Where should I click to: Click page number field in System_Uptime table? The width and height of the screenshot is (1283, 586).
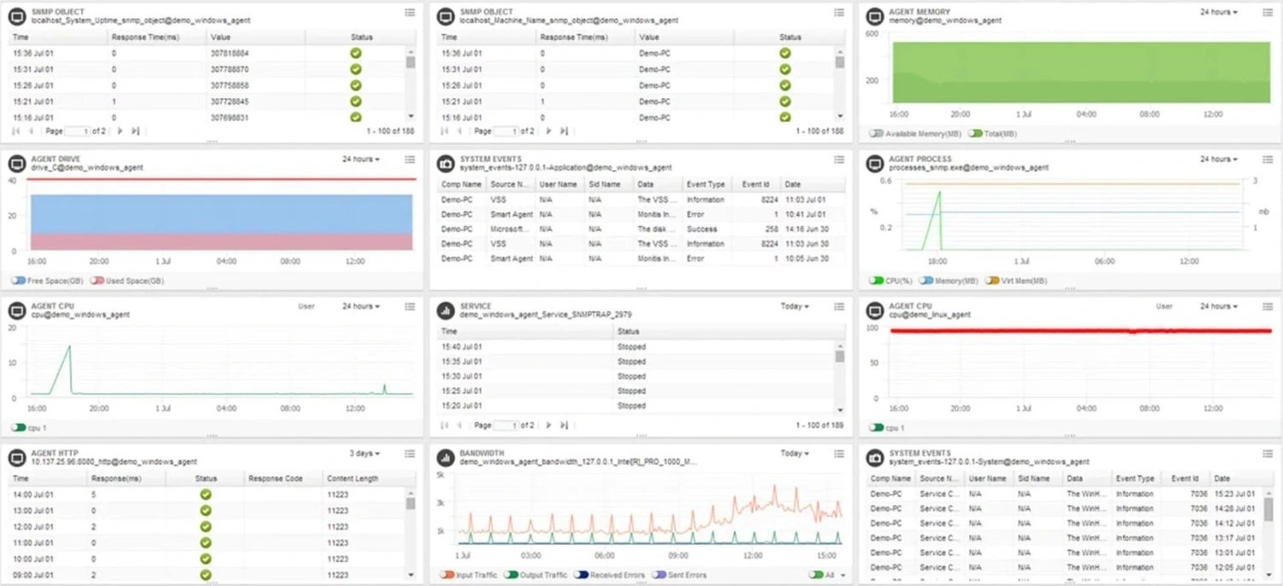tap(77, 131)
